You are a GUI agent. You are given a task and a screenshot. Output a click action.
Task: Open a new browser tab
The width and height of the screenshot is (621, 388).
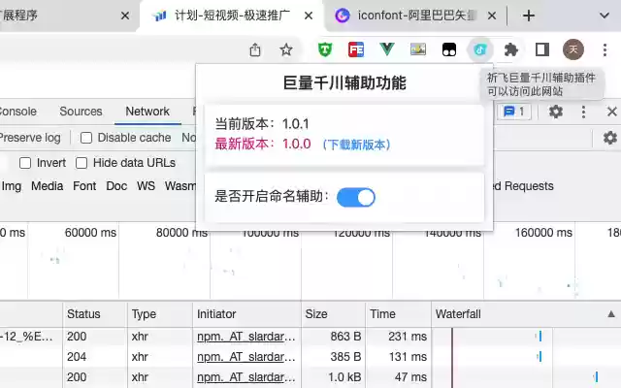pyautogui.click(x=529, y=16)
